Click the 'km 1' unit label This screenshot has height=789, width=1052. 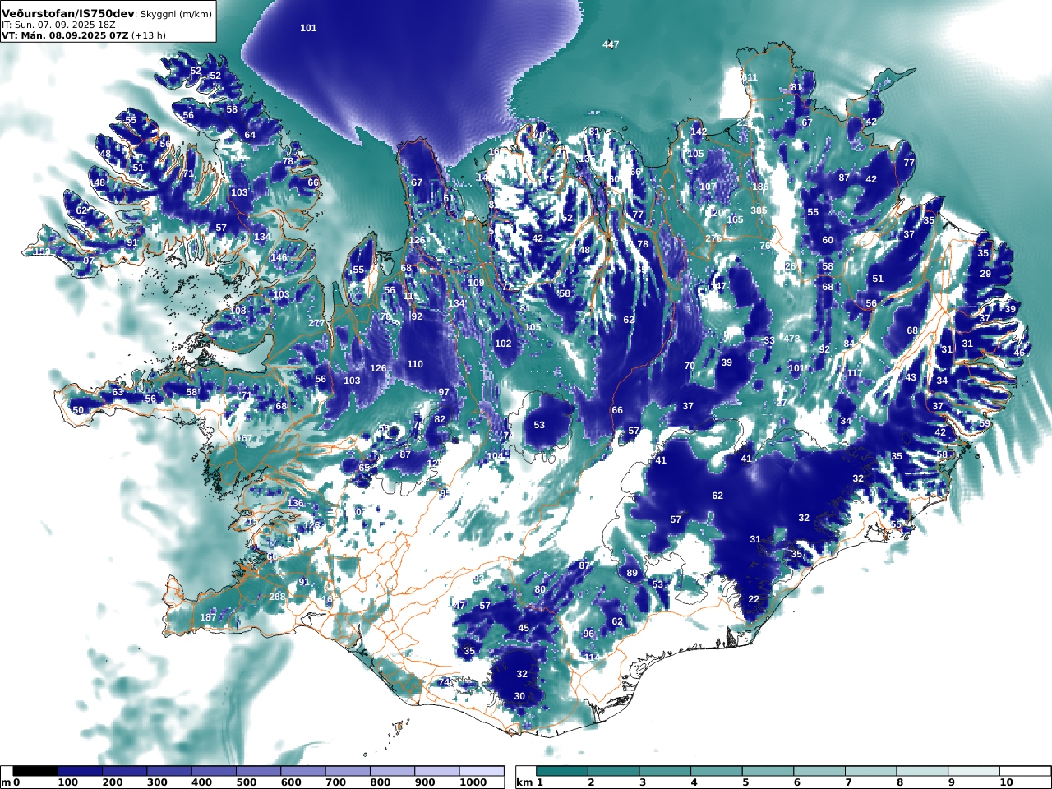(x=530, y=783)
